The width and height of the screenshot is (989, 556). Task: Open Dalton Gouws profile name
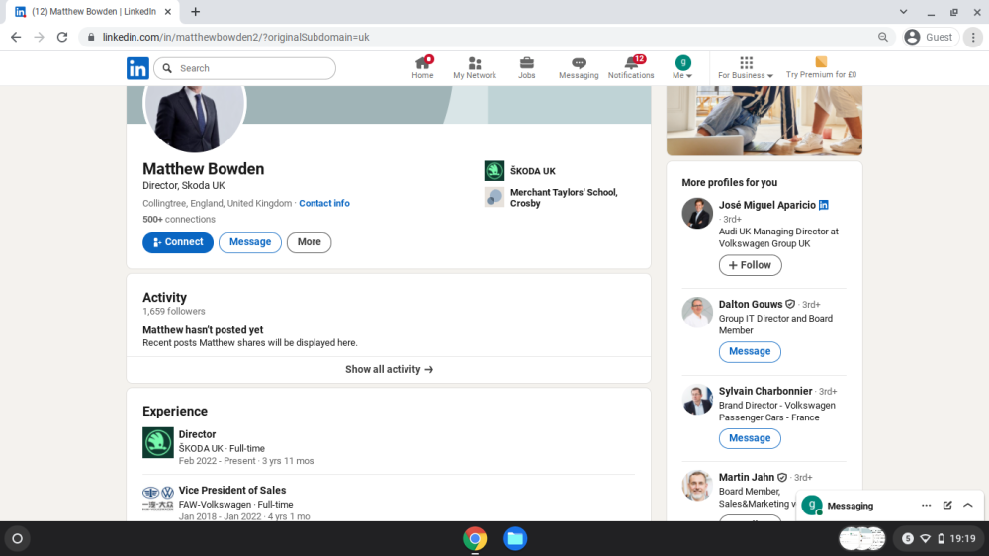click(x=751, y=304)
